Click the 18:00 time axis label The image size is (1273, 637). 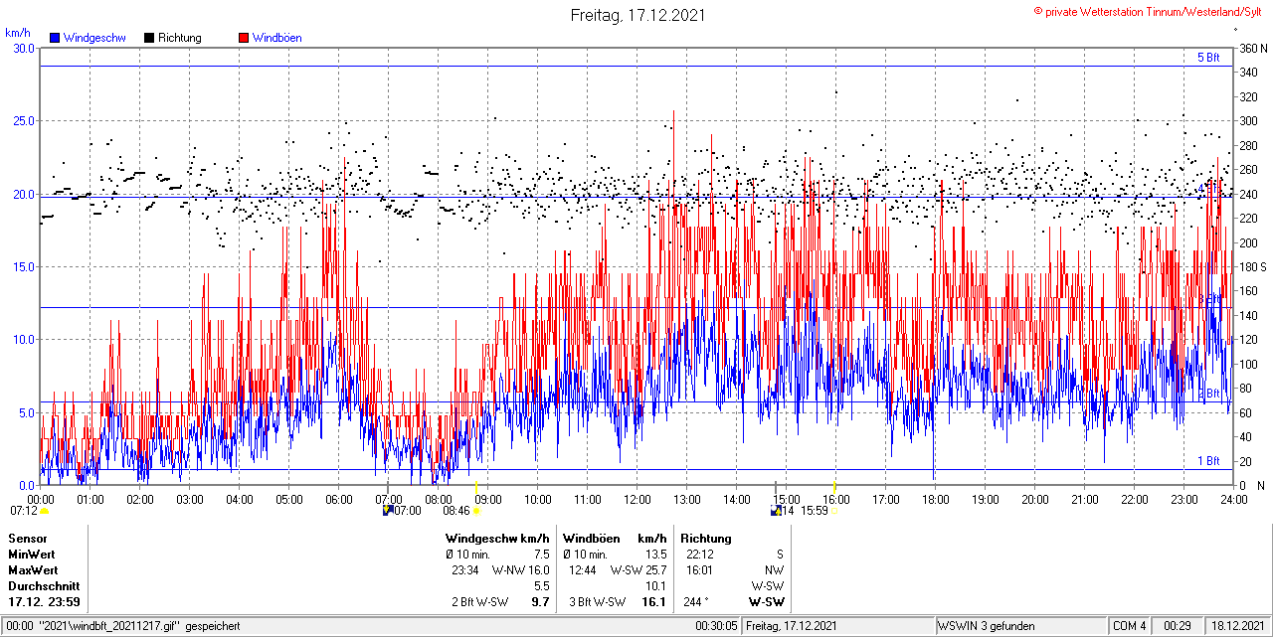(935, 499)
